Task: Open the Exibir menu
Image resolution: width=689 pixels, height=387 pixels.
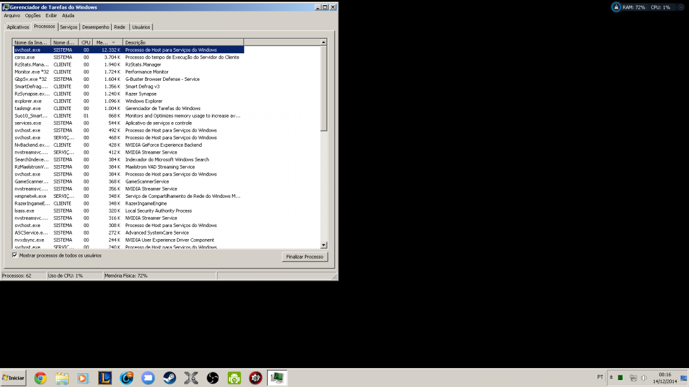Action: [51, 15]
